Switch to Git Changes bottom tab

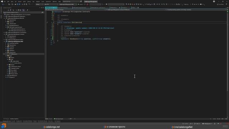tap(6, 119)
